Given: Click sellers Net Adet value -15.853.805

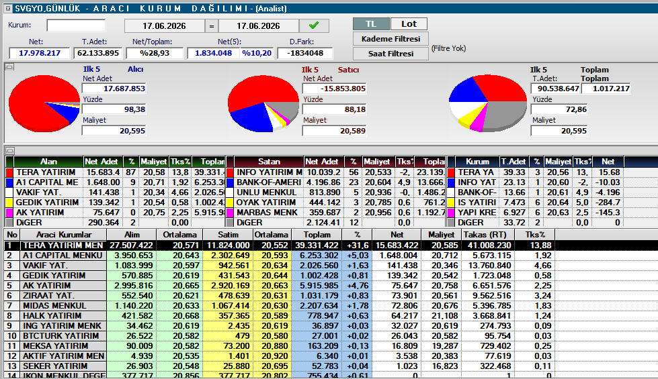Looking at the screenshot, I should 335,89.
